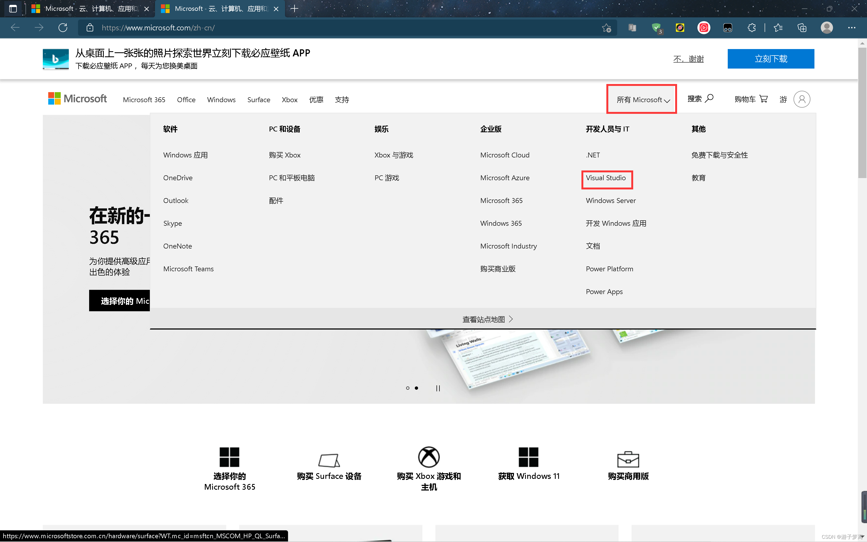Screen dimensions: 867x542
Task: Click the Xbox logo tile icon
Action: tap(428, 457)
